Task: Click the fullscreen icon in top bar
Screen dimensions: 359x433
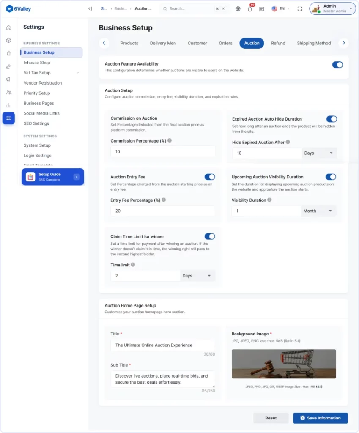Action: click(x=300, y=9)
